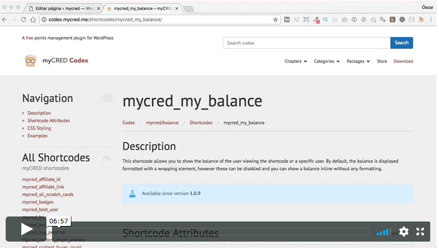The image size is (439, 251).
Task: Jump to Examples section link
Action: coord(37,136)
